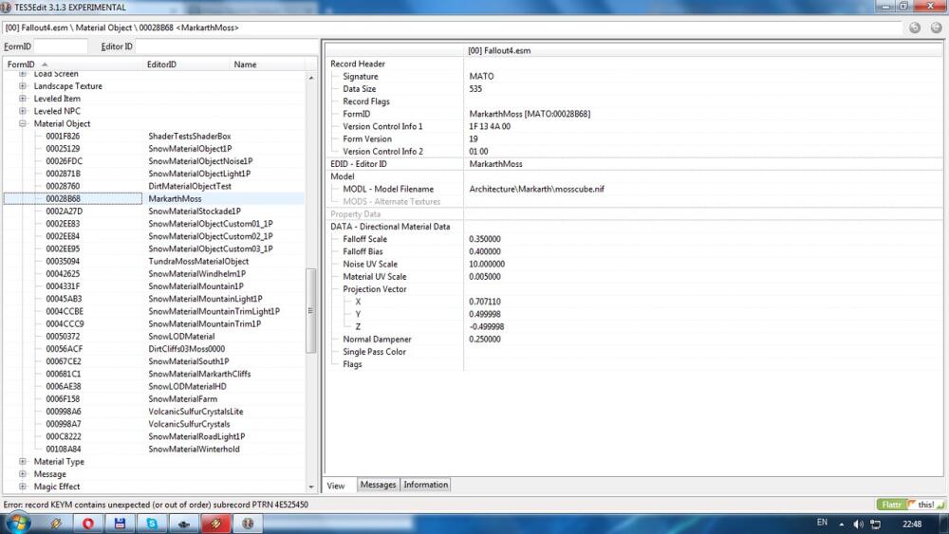This screenshot has width=949, height=534.
Task: Click the Editor ID search input field
Action: (225, 46)
